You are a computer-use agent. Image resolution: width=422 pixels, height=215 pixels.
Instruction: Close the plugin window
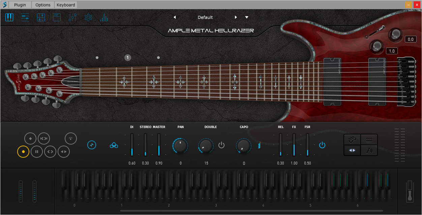click(x=417, y=5)
